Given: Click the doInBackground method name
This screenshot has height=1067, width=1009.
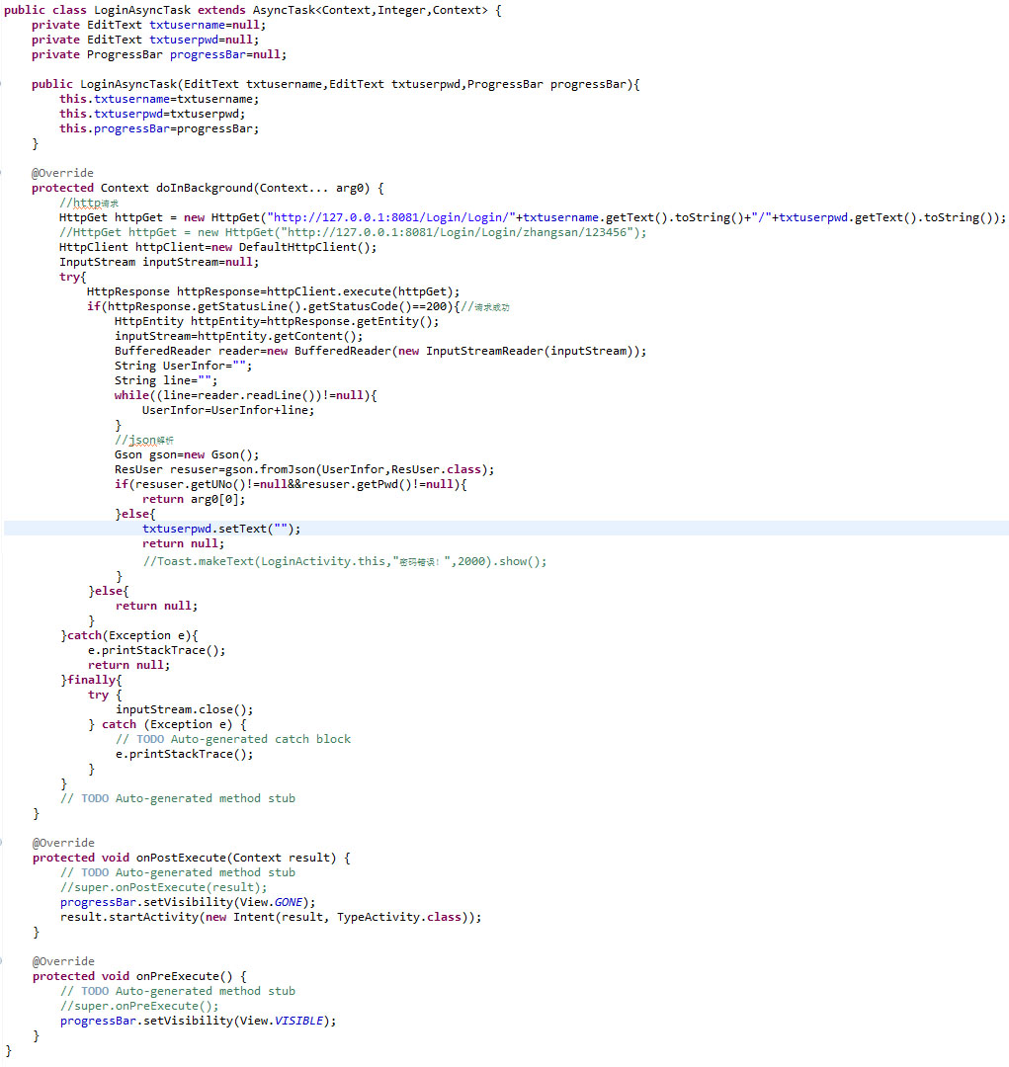Looking at the screenshot, I should click(x=215, y=188).
